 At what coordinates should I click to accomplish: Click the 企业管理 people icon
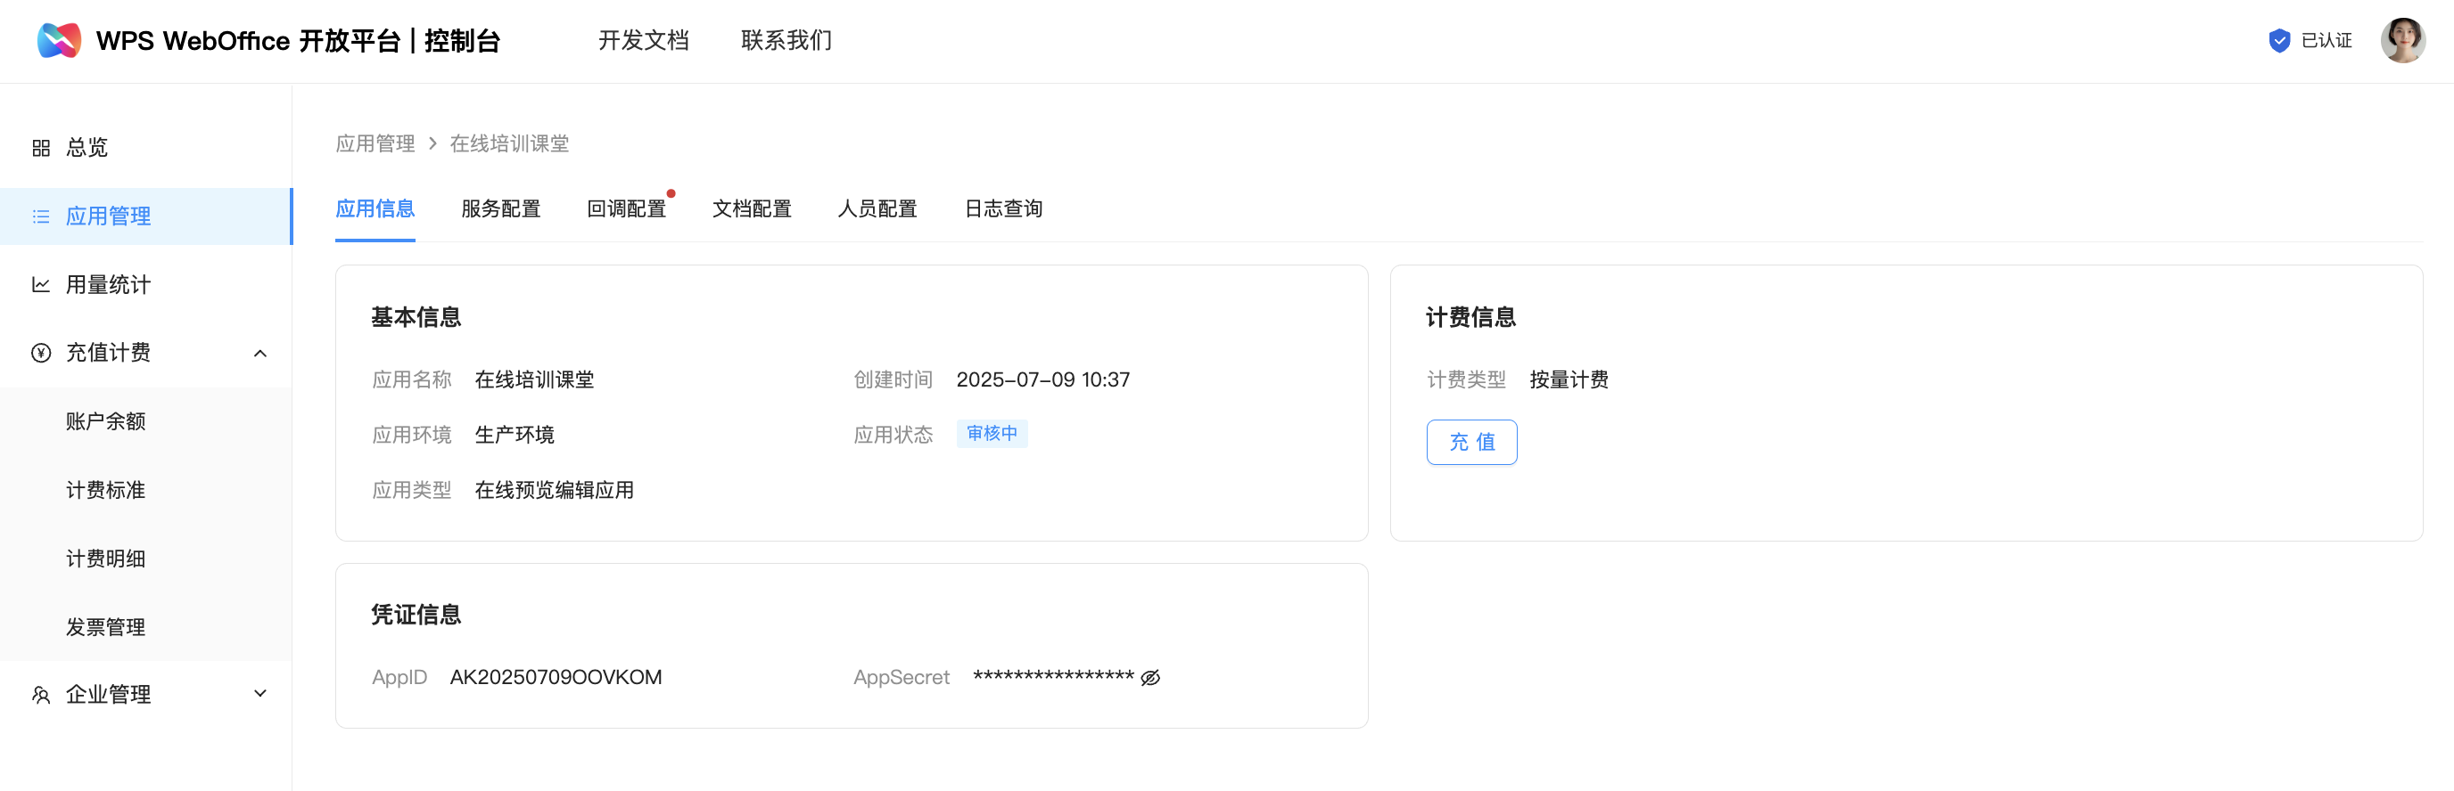tap(41, 695)
